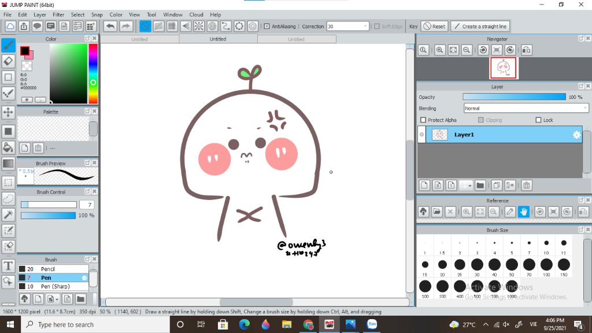Select the Pencil brush
Viewport: 592px width, 333px height.
(x=53, y=269)
